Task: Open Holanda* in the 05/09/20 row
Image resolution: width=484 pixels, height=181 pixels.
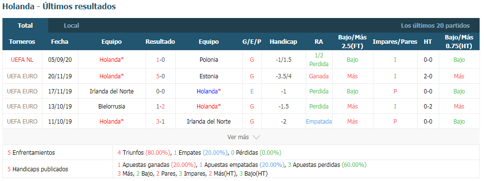Action: click(x=112, y=60)
